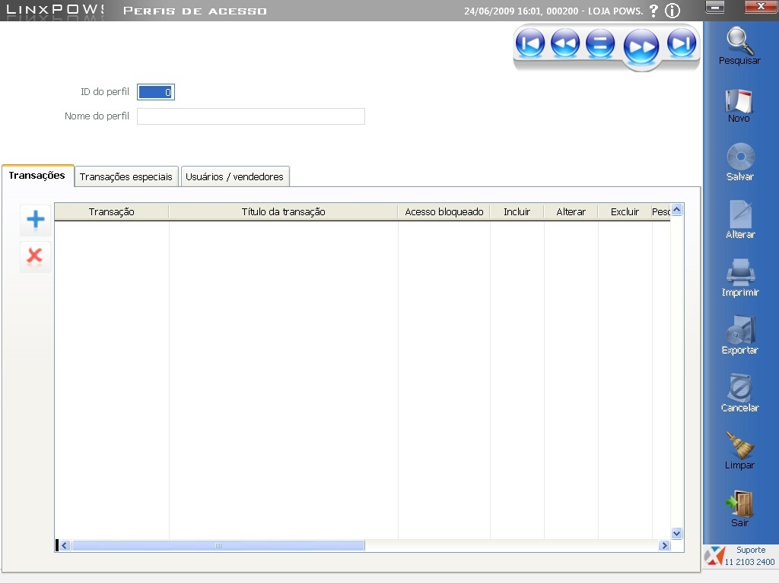Minimize the window
The width and height of the screenshot is (779, 584).
(x=715, y=6)
